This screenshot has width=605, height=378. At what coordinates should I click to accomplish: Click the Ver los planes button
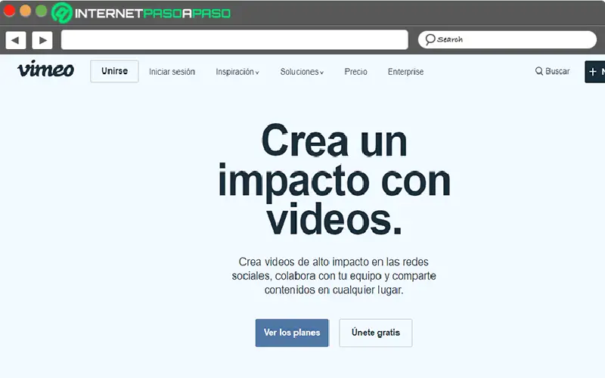(292, 333)
